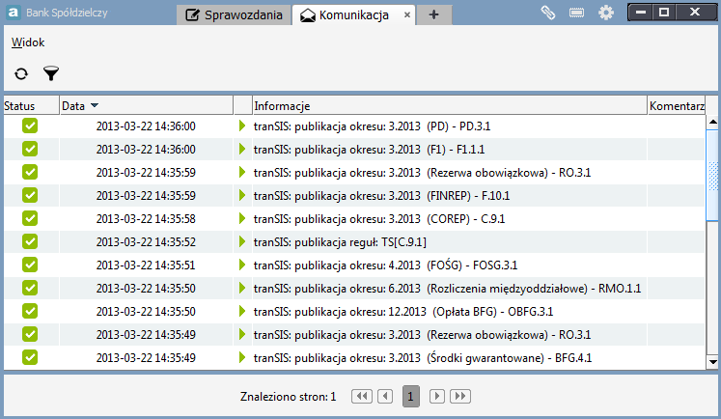Click status checkmark for RMO.1.1 row
This screenshot has height=419, width=721.
[30, 288]
